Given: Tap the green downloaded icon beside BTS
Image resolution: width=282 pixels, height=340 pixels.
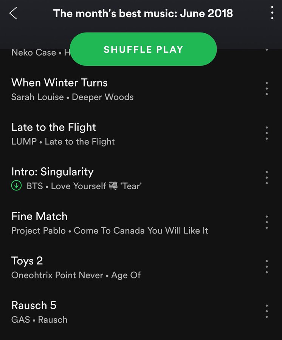Looking at the screenshot, I should [x=16, y=185].
